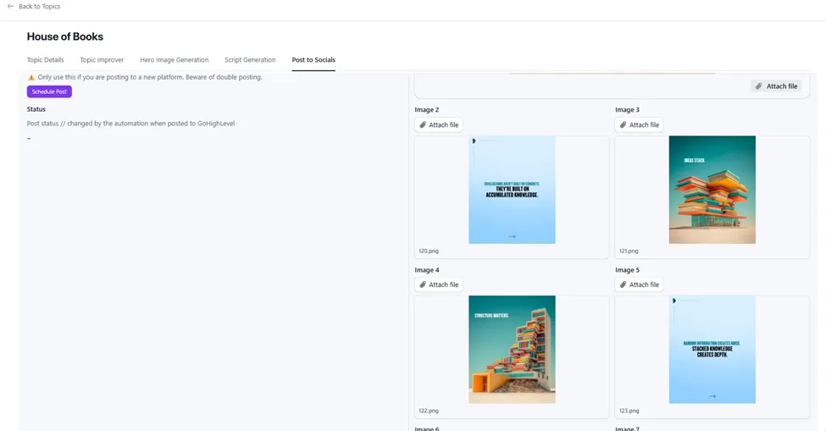Click the Post status GoHighLevel description text
Viewport: 826px width, 431px height.
[130, 124]
